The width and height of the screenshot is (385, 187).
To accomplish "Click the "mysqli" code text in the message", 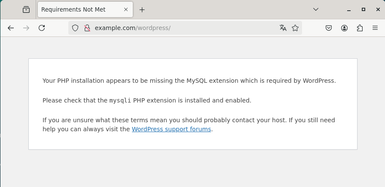I will coord(120,100).
